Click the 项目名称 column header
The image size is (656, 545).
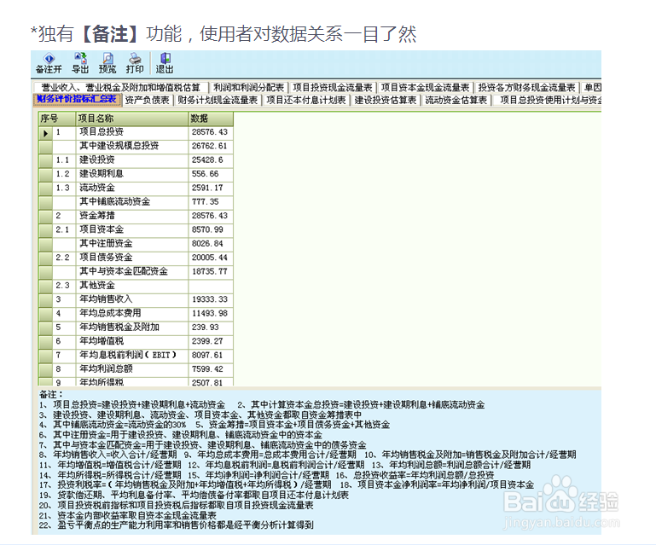(132, 119)
